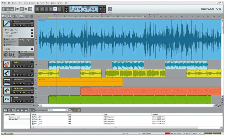Click Delete Send button
This screenshot has height=136, width=225.
tap(24, 57)
